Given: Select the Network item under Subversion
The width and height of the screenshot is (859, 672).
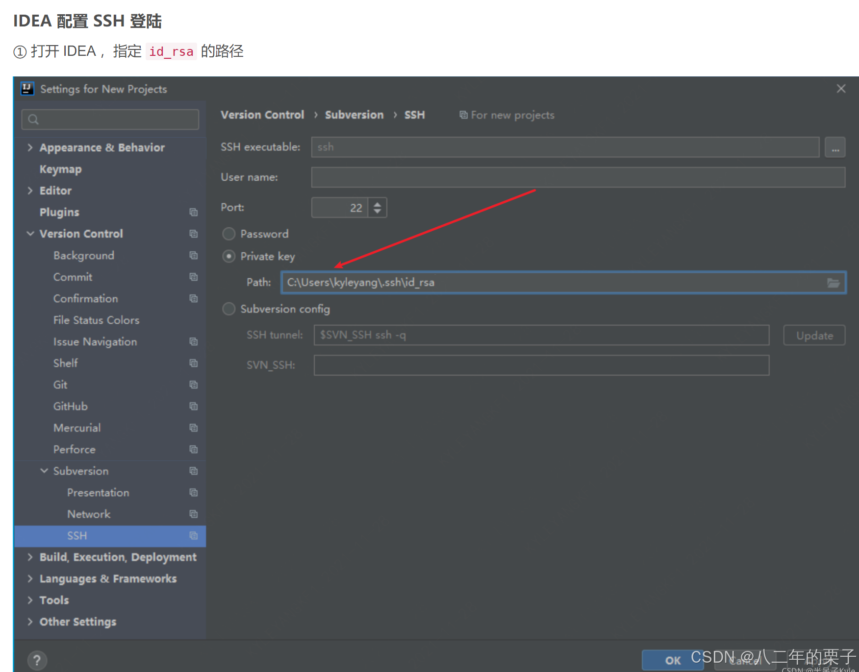Looking at the screenshot, I should coord(89,514).
